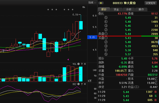Close the VOL indicator panel
The width and height of the screenshot is (159, 103).
click(x=85, y=64)
